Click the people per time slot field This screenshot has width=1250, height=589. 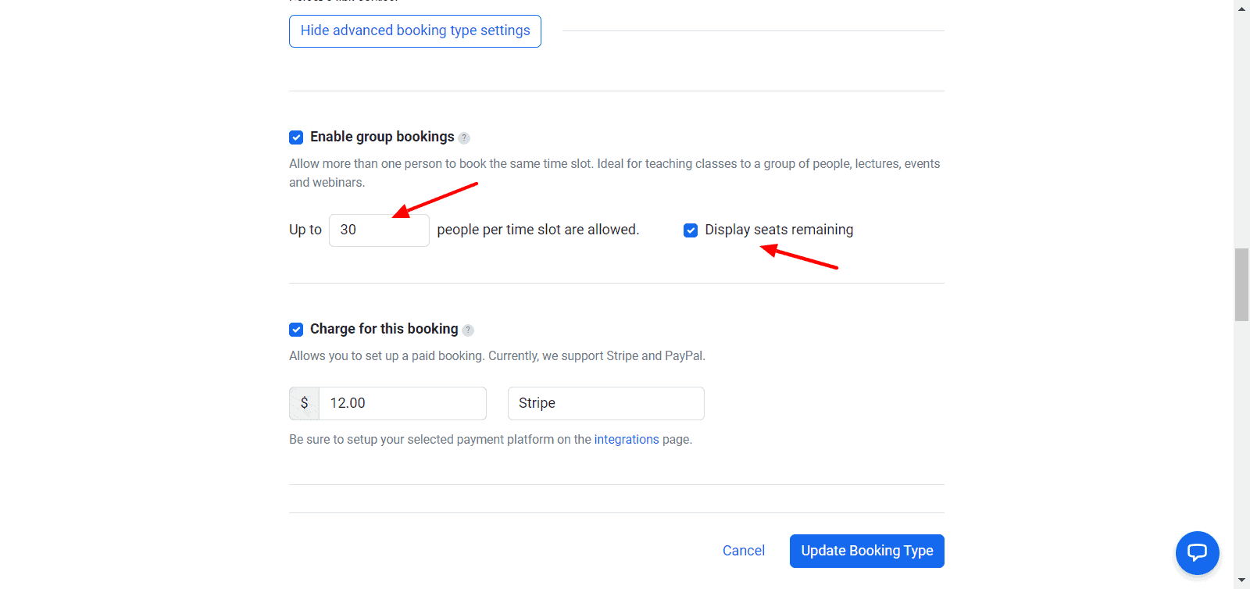tap(379, 230)
